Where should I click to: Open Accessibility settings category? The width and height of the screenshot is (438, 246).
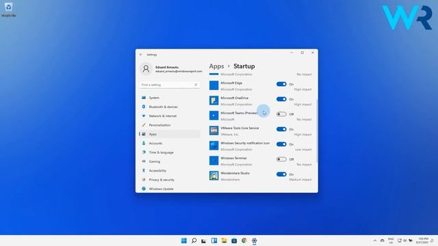pos(170,170)
